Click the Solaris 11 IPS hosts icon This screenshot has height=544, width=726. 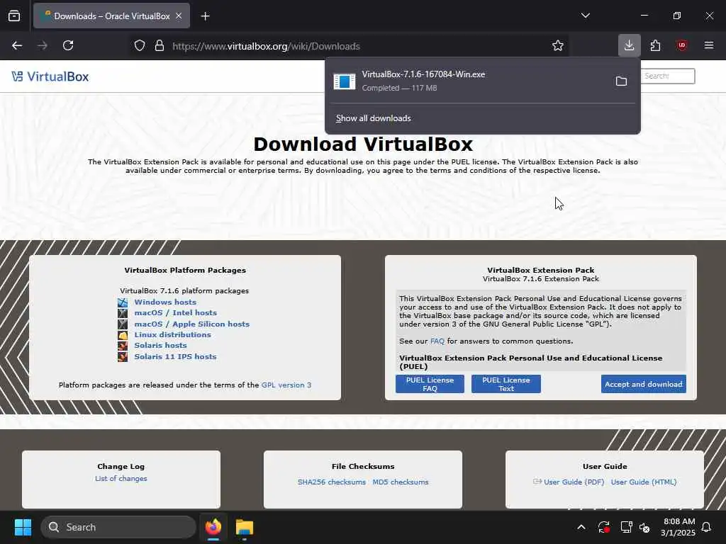click(x=123, y=357)
